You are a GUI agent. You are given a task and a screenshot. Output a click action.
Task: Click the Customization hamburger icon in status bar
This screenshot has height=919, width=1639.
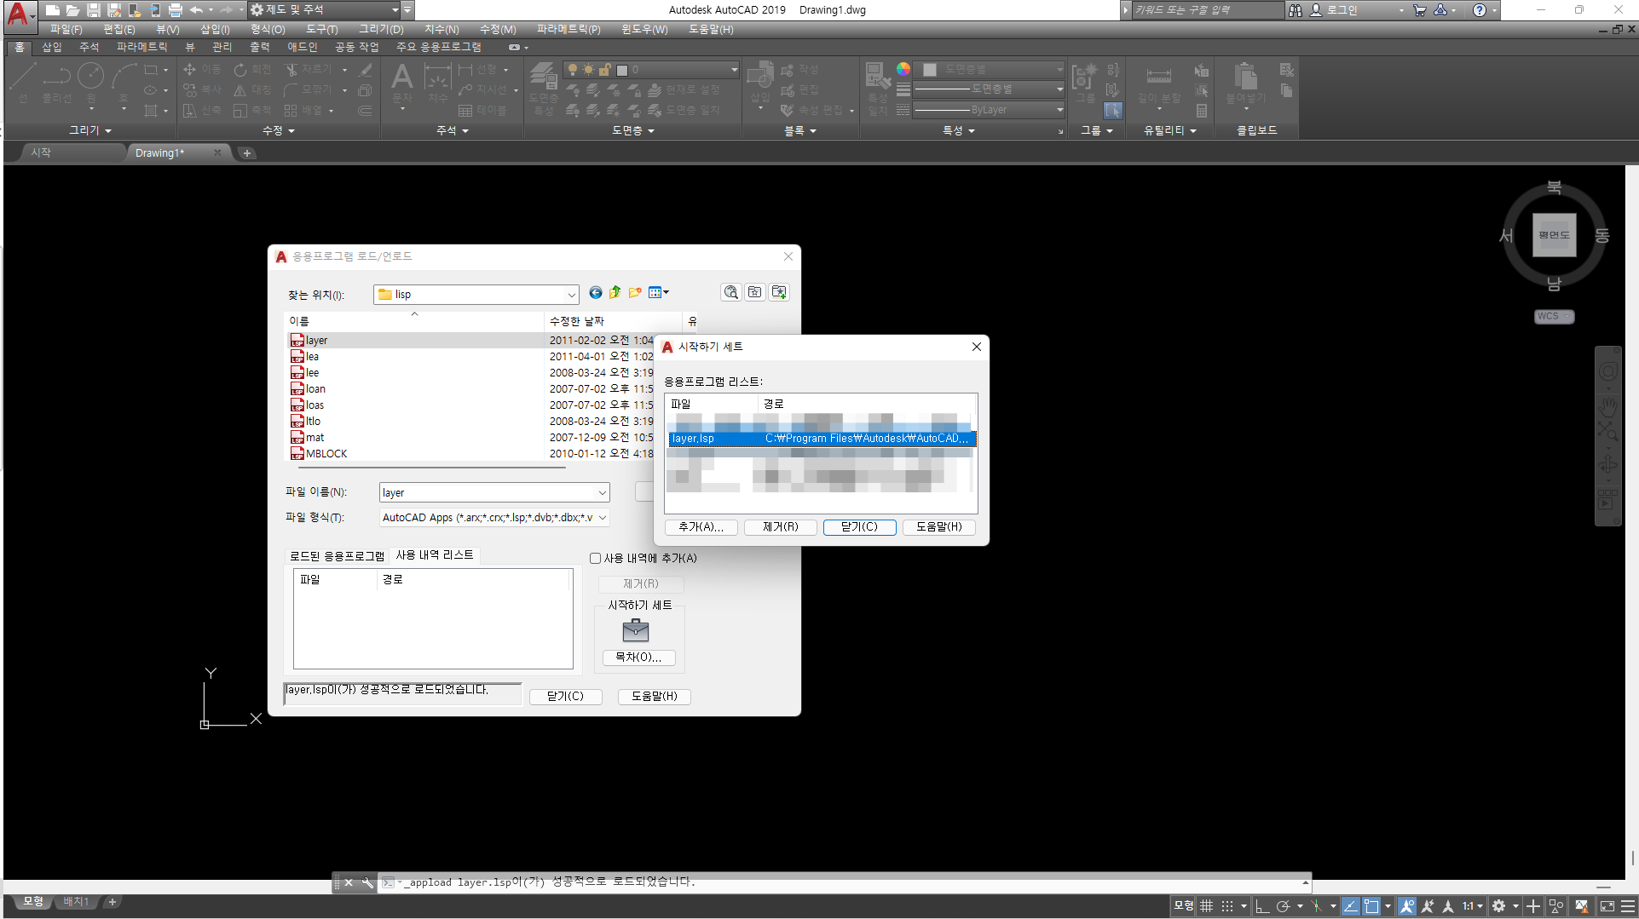tap(1627, 906)
